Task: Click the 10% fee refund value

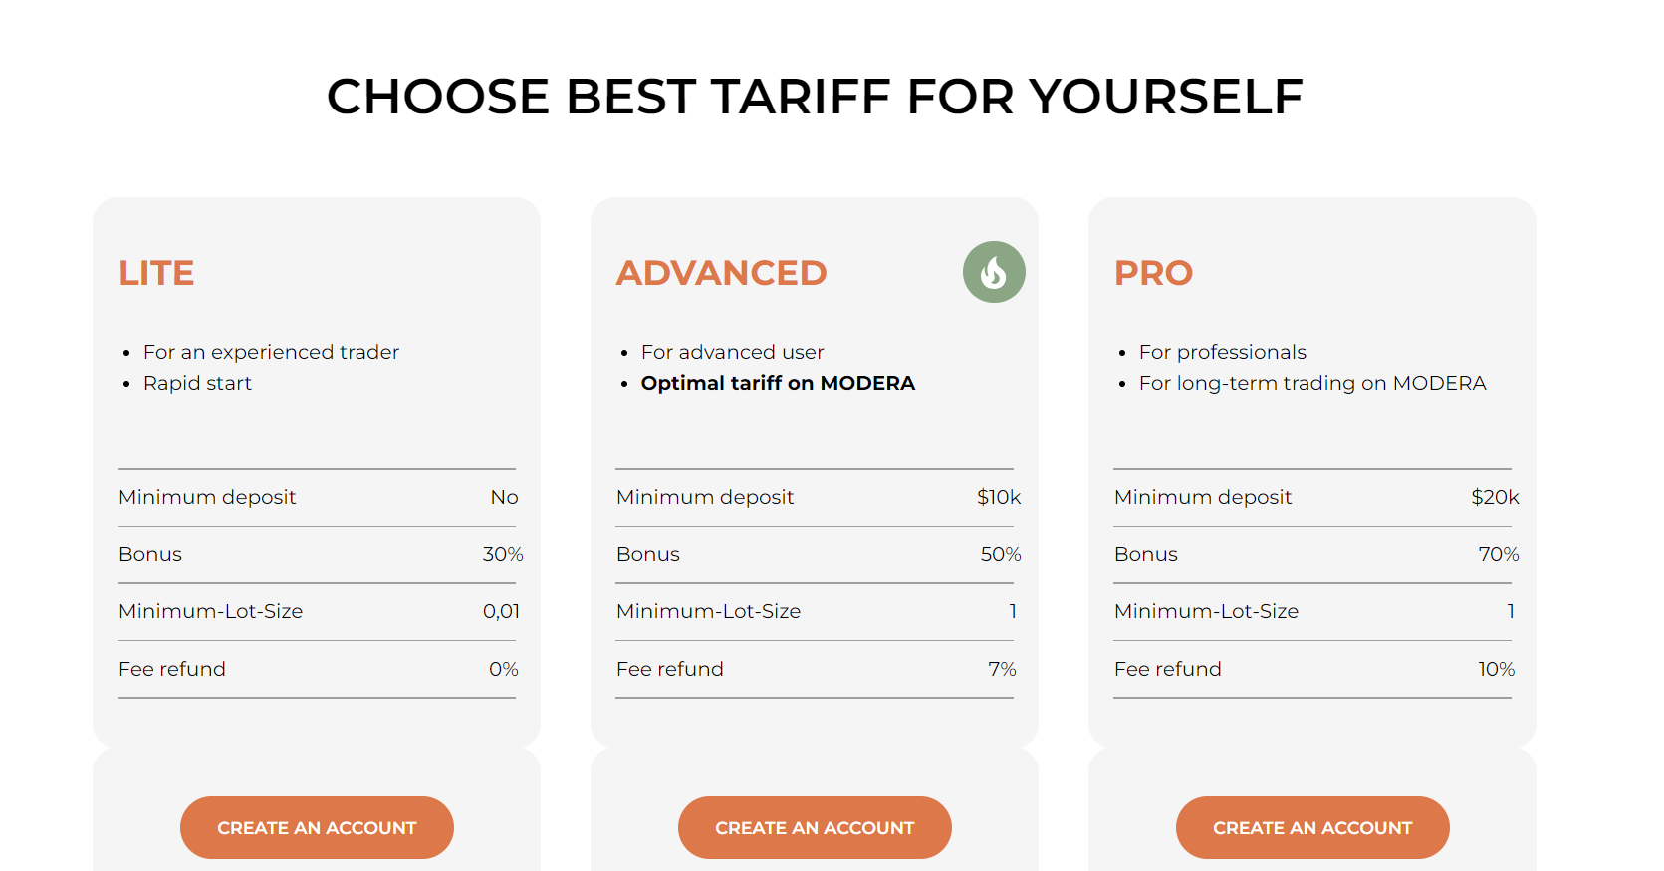Action: coord(1497,669)
